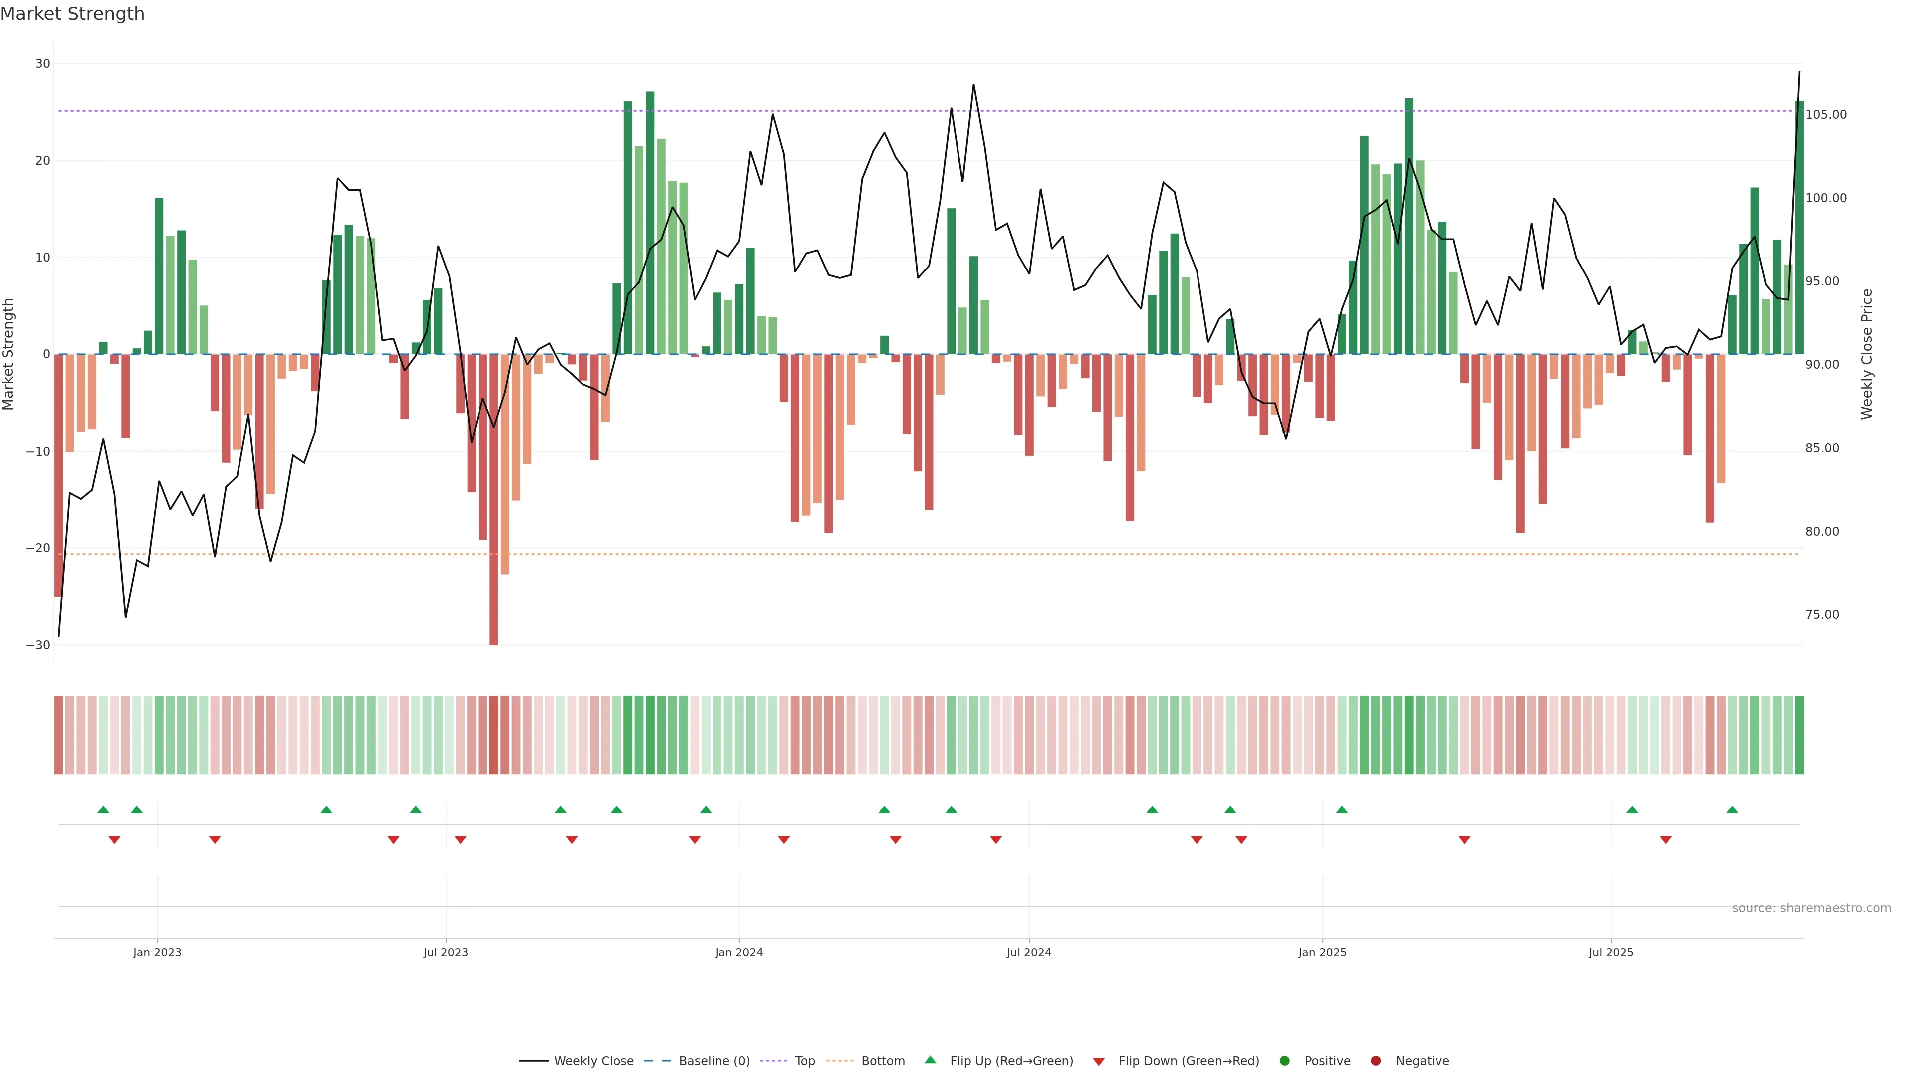Click the Bottom legend dashed line
The image size is (1916, 1078).
point(840,1061)
